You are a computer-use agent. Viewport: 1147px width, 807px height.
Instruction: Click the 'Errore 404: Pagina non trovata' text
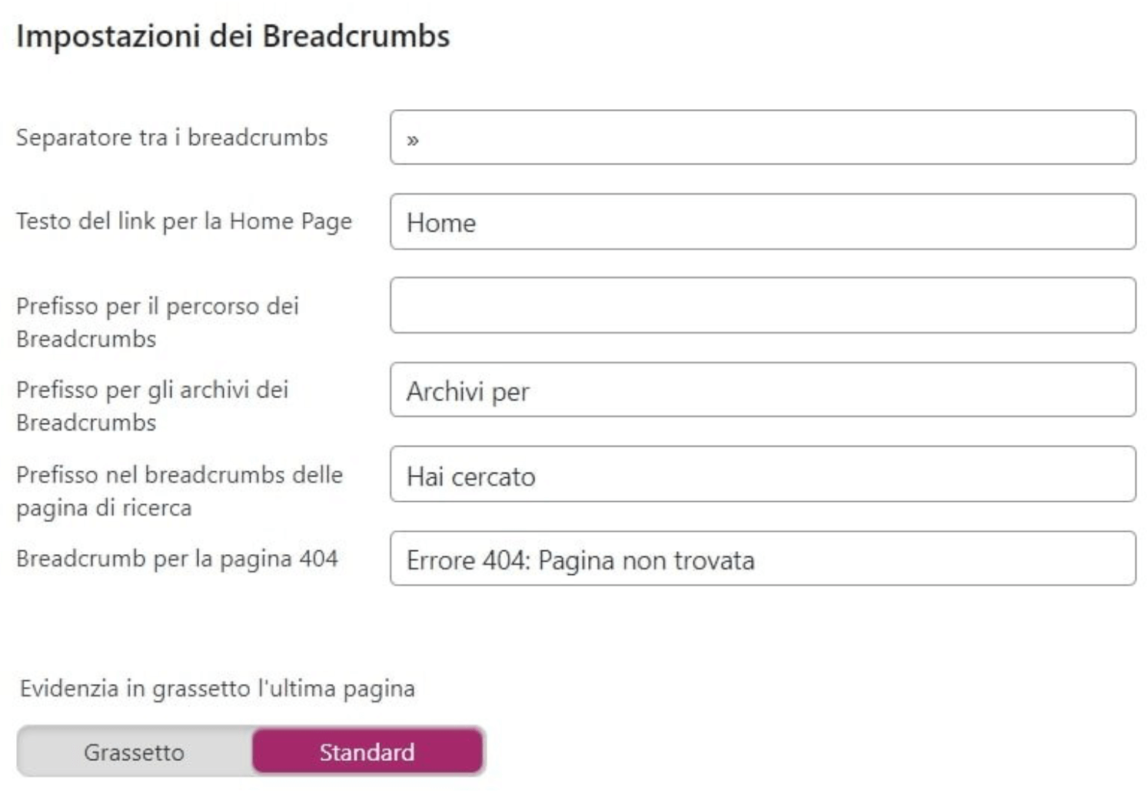tap(580, 560)
